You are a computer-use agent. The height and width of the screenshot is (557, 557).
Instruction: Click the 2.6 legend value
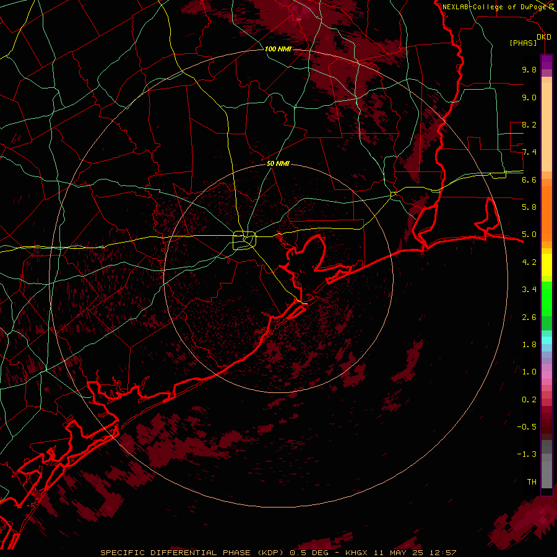(529, 317)
